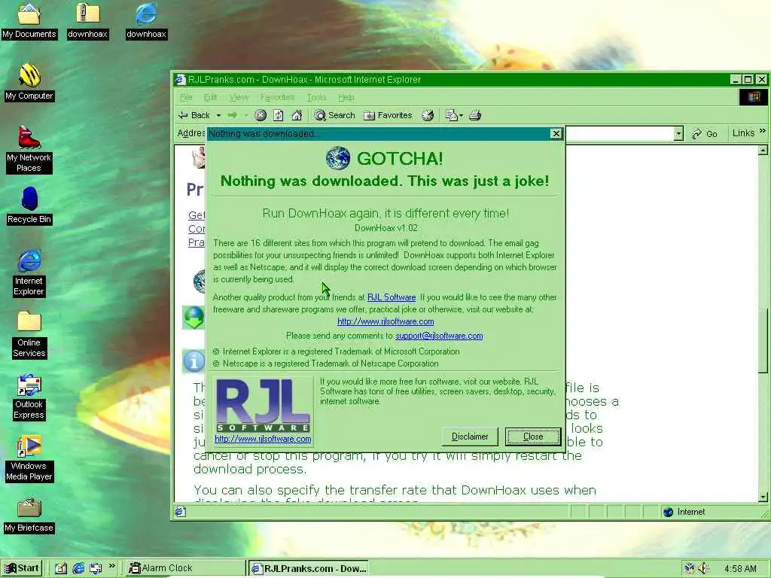Click the Stop button in IE toolbar
The width and height of the screenshot is (771, 578).
coord(261,115)
